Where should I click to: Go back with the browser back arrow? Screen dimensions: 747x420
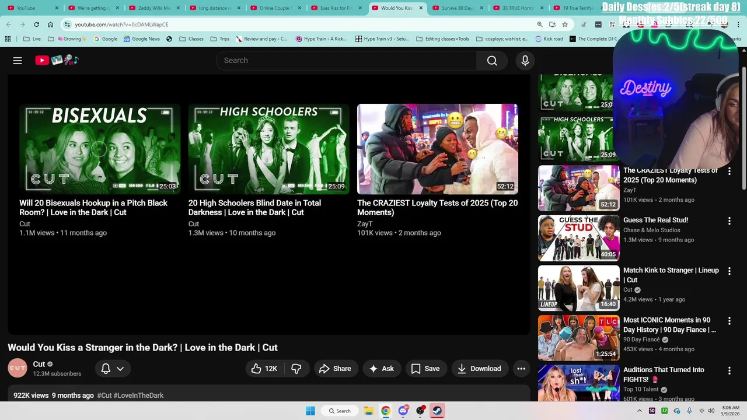(x=9, y=24)
